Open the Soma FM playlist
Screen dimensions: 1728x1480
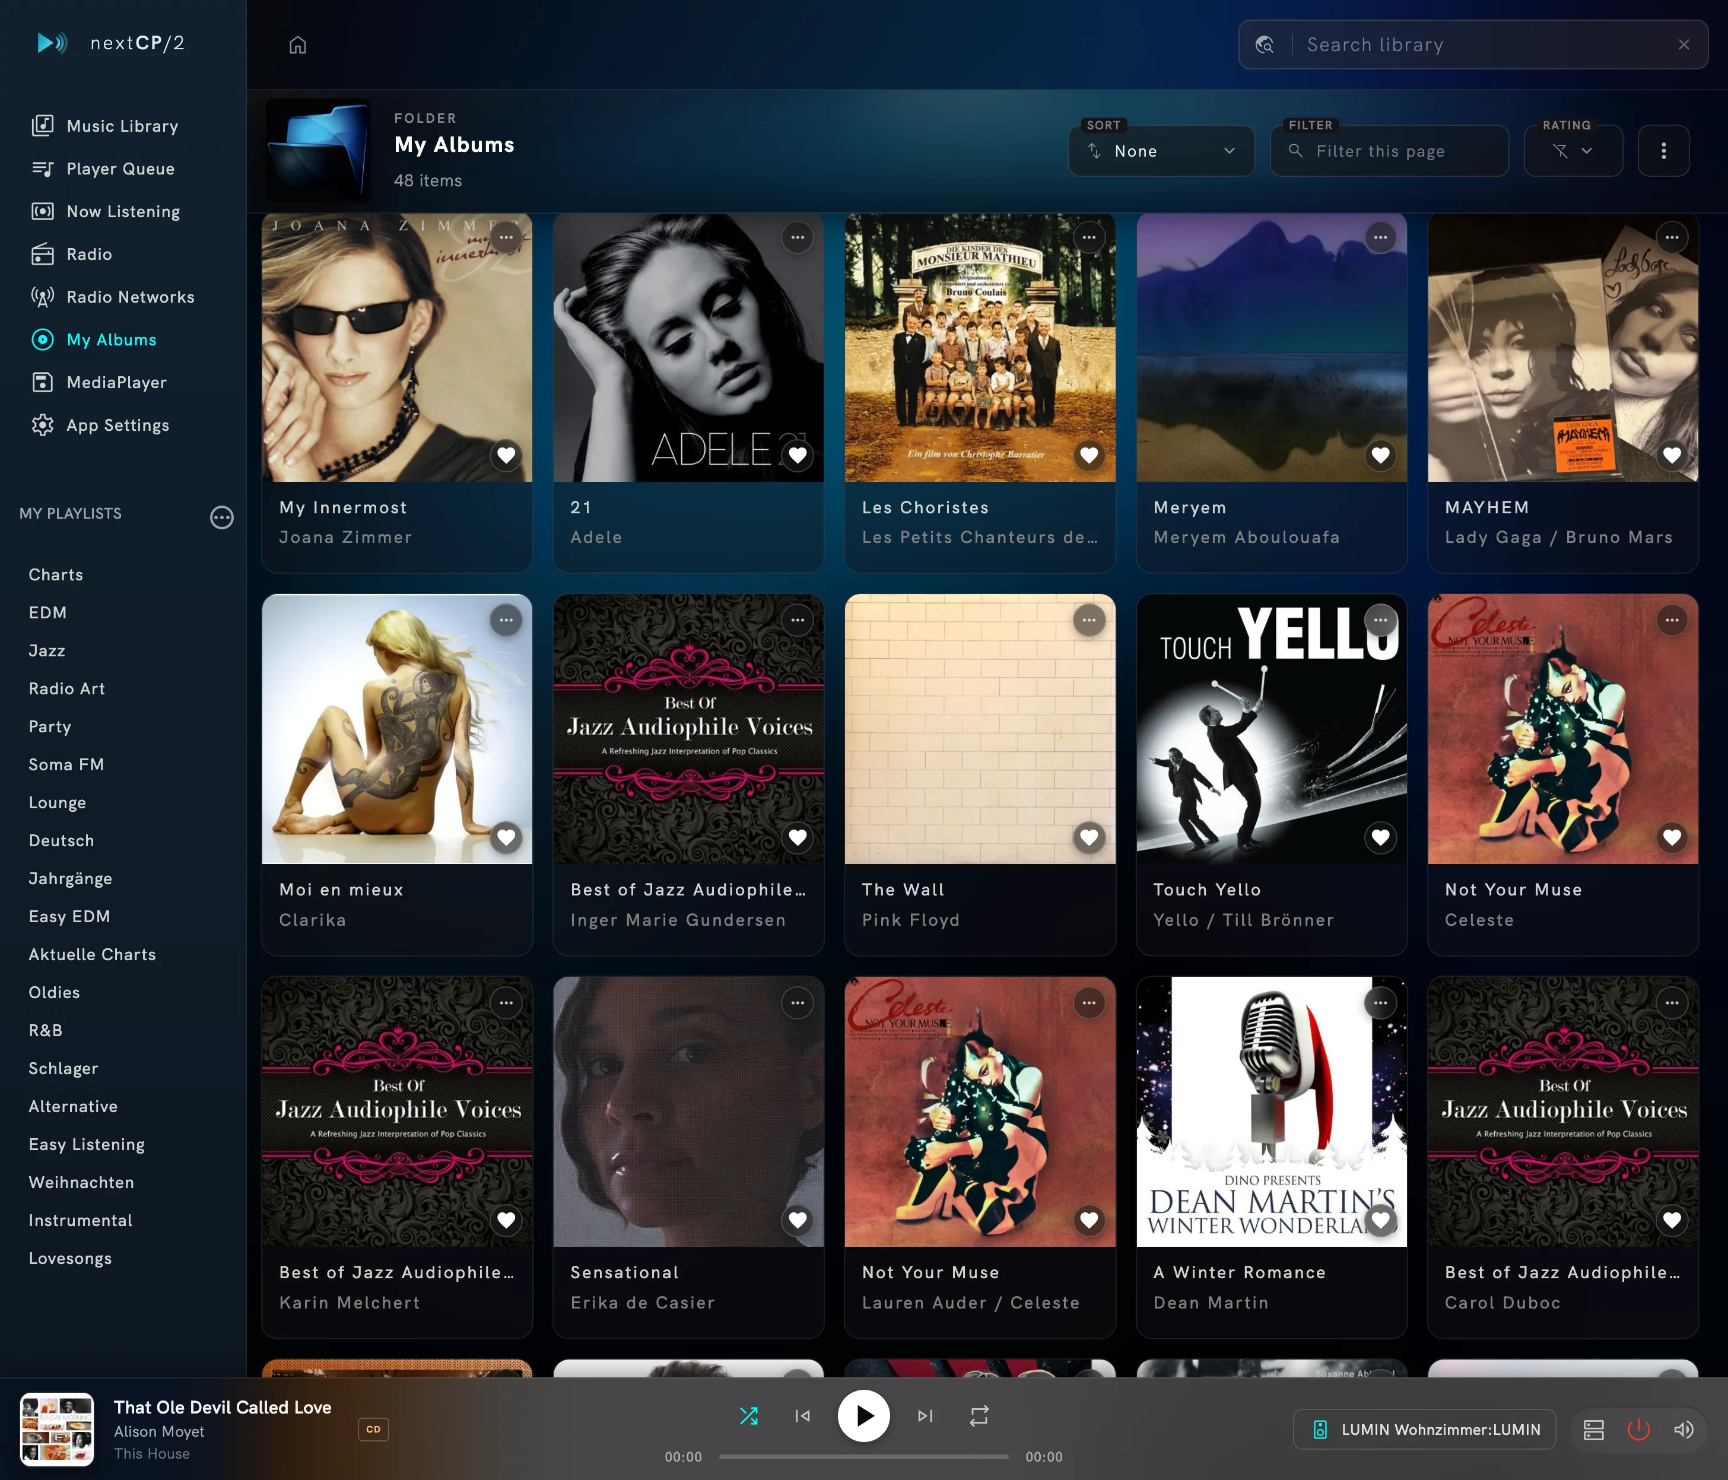point(66,764)
